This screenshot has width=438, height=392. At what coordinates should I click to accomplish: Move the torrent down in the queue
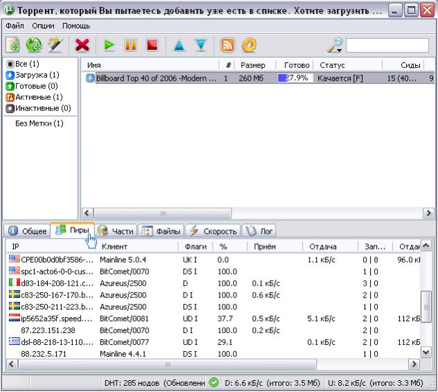point(200,45)
